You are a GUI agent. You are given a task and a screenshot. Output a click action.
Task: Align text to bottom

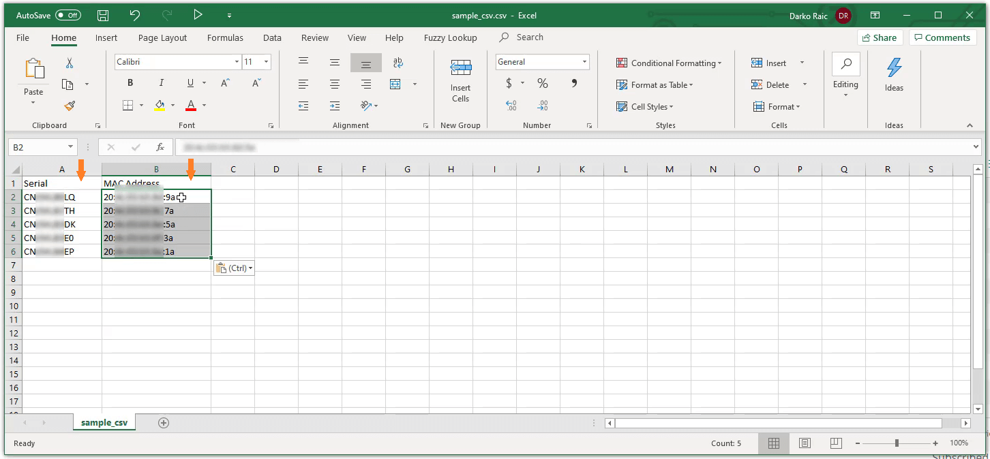(x=366, y=63)
